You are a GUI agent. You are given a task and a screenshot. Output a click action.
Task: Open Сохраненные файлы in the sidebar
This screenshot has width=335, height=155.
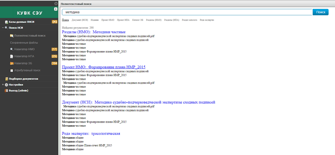coord(24,42)
